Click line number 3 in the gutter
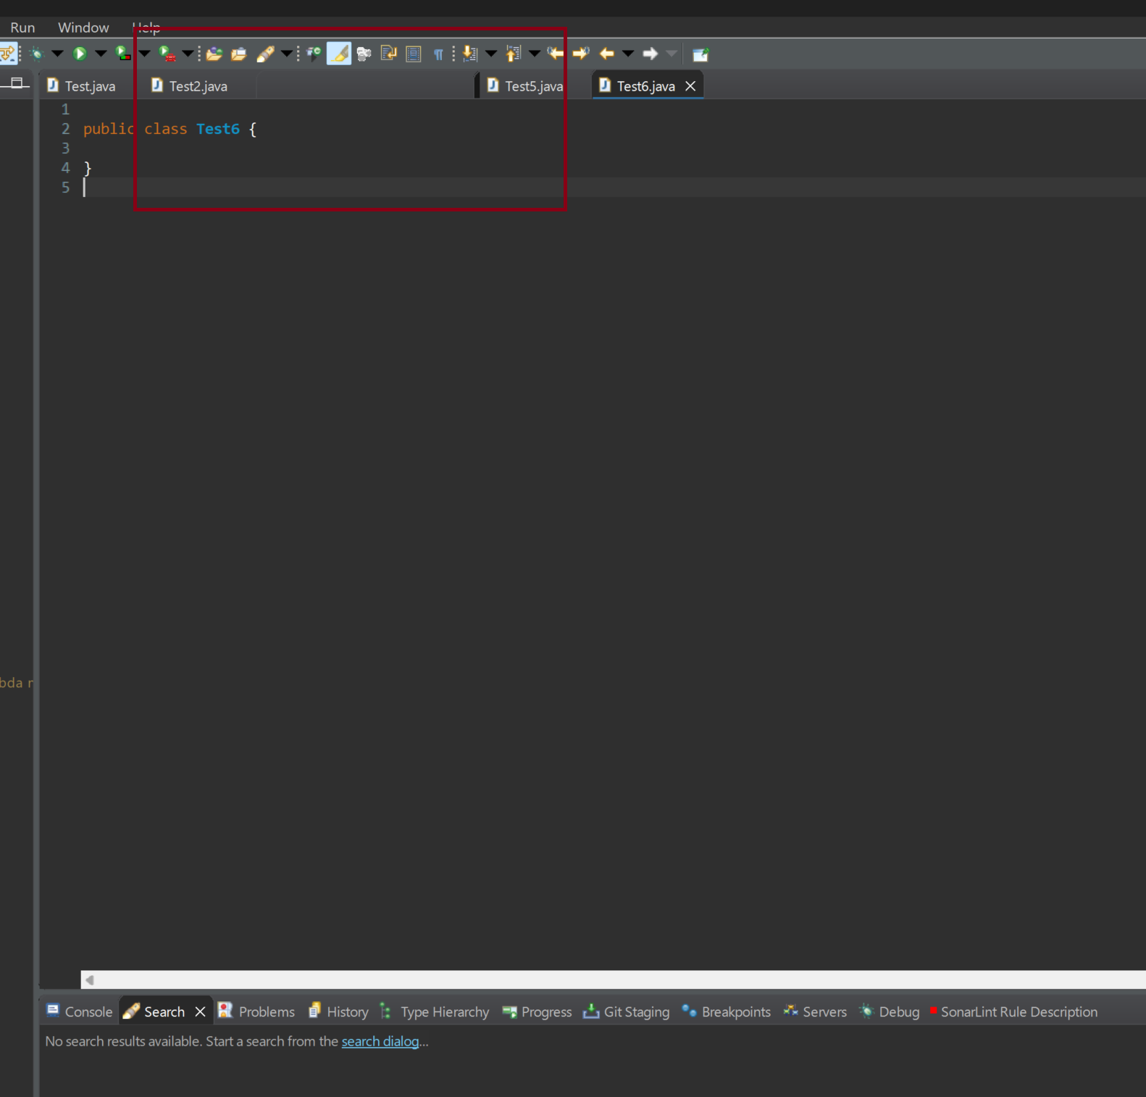 (x=65, y=148)
